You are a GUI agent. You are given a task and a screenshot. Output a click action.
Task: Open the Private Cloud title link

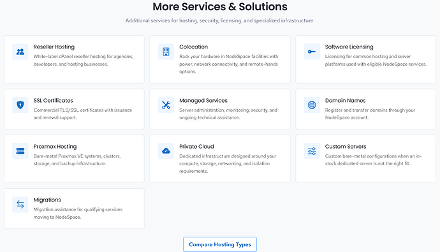pyautogui.click(x=196, y=147)
